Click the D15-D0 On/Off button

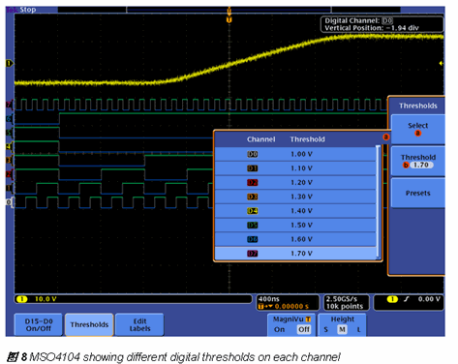tap(39, 324)
